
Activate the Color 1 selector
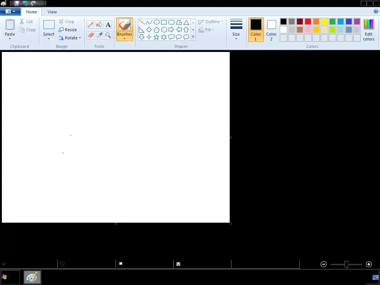click(256, 30)
